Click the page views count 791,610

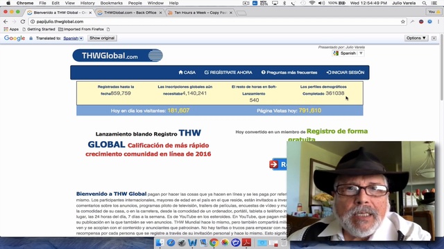click(310, 111)
